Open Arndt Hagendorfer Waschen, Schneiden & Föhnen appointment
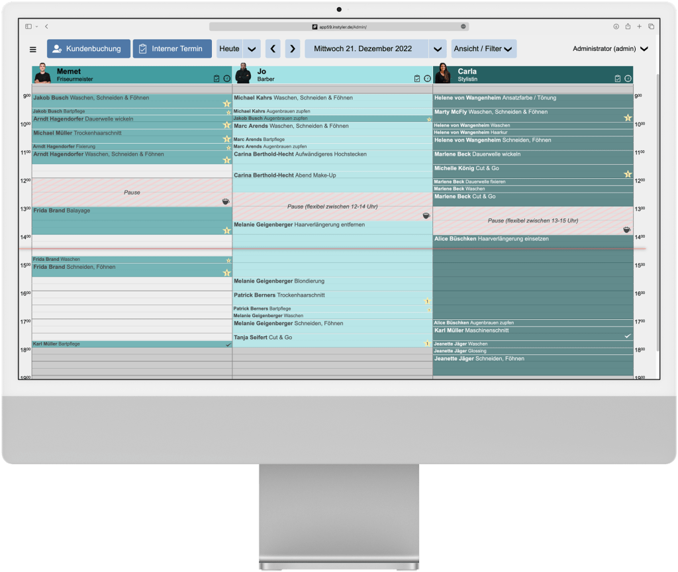The width and height of the screenshot is (678, 572). click(132, 158)
